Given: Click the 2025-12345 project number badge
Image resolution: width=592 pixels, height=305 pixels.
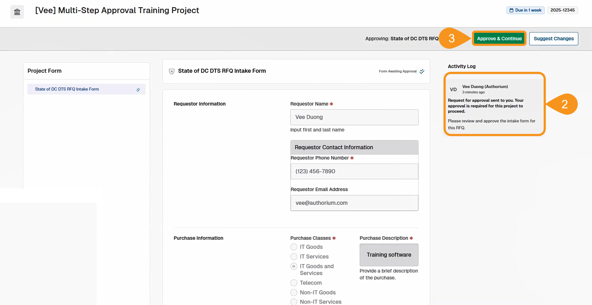Looking at the screenshot, I should coord(562,10).
